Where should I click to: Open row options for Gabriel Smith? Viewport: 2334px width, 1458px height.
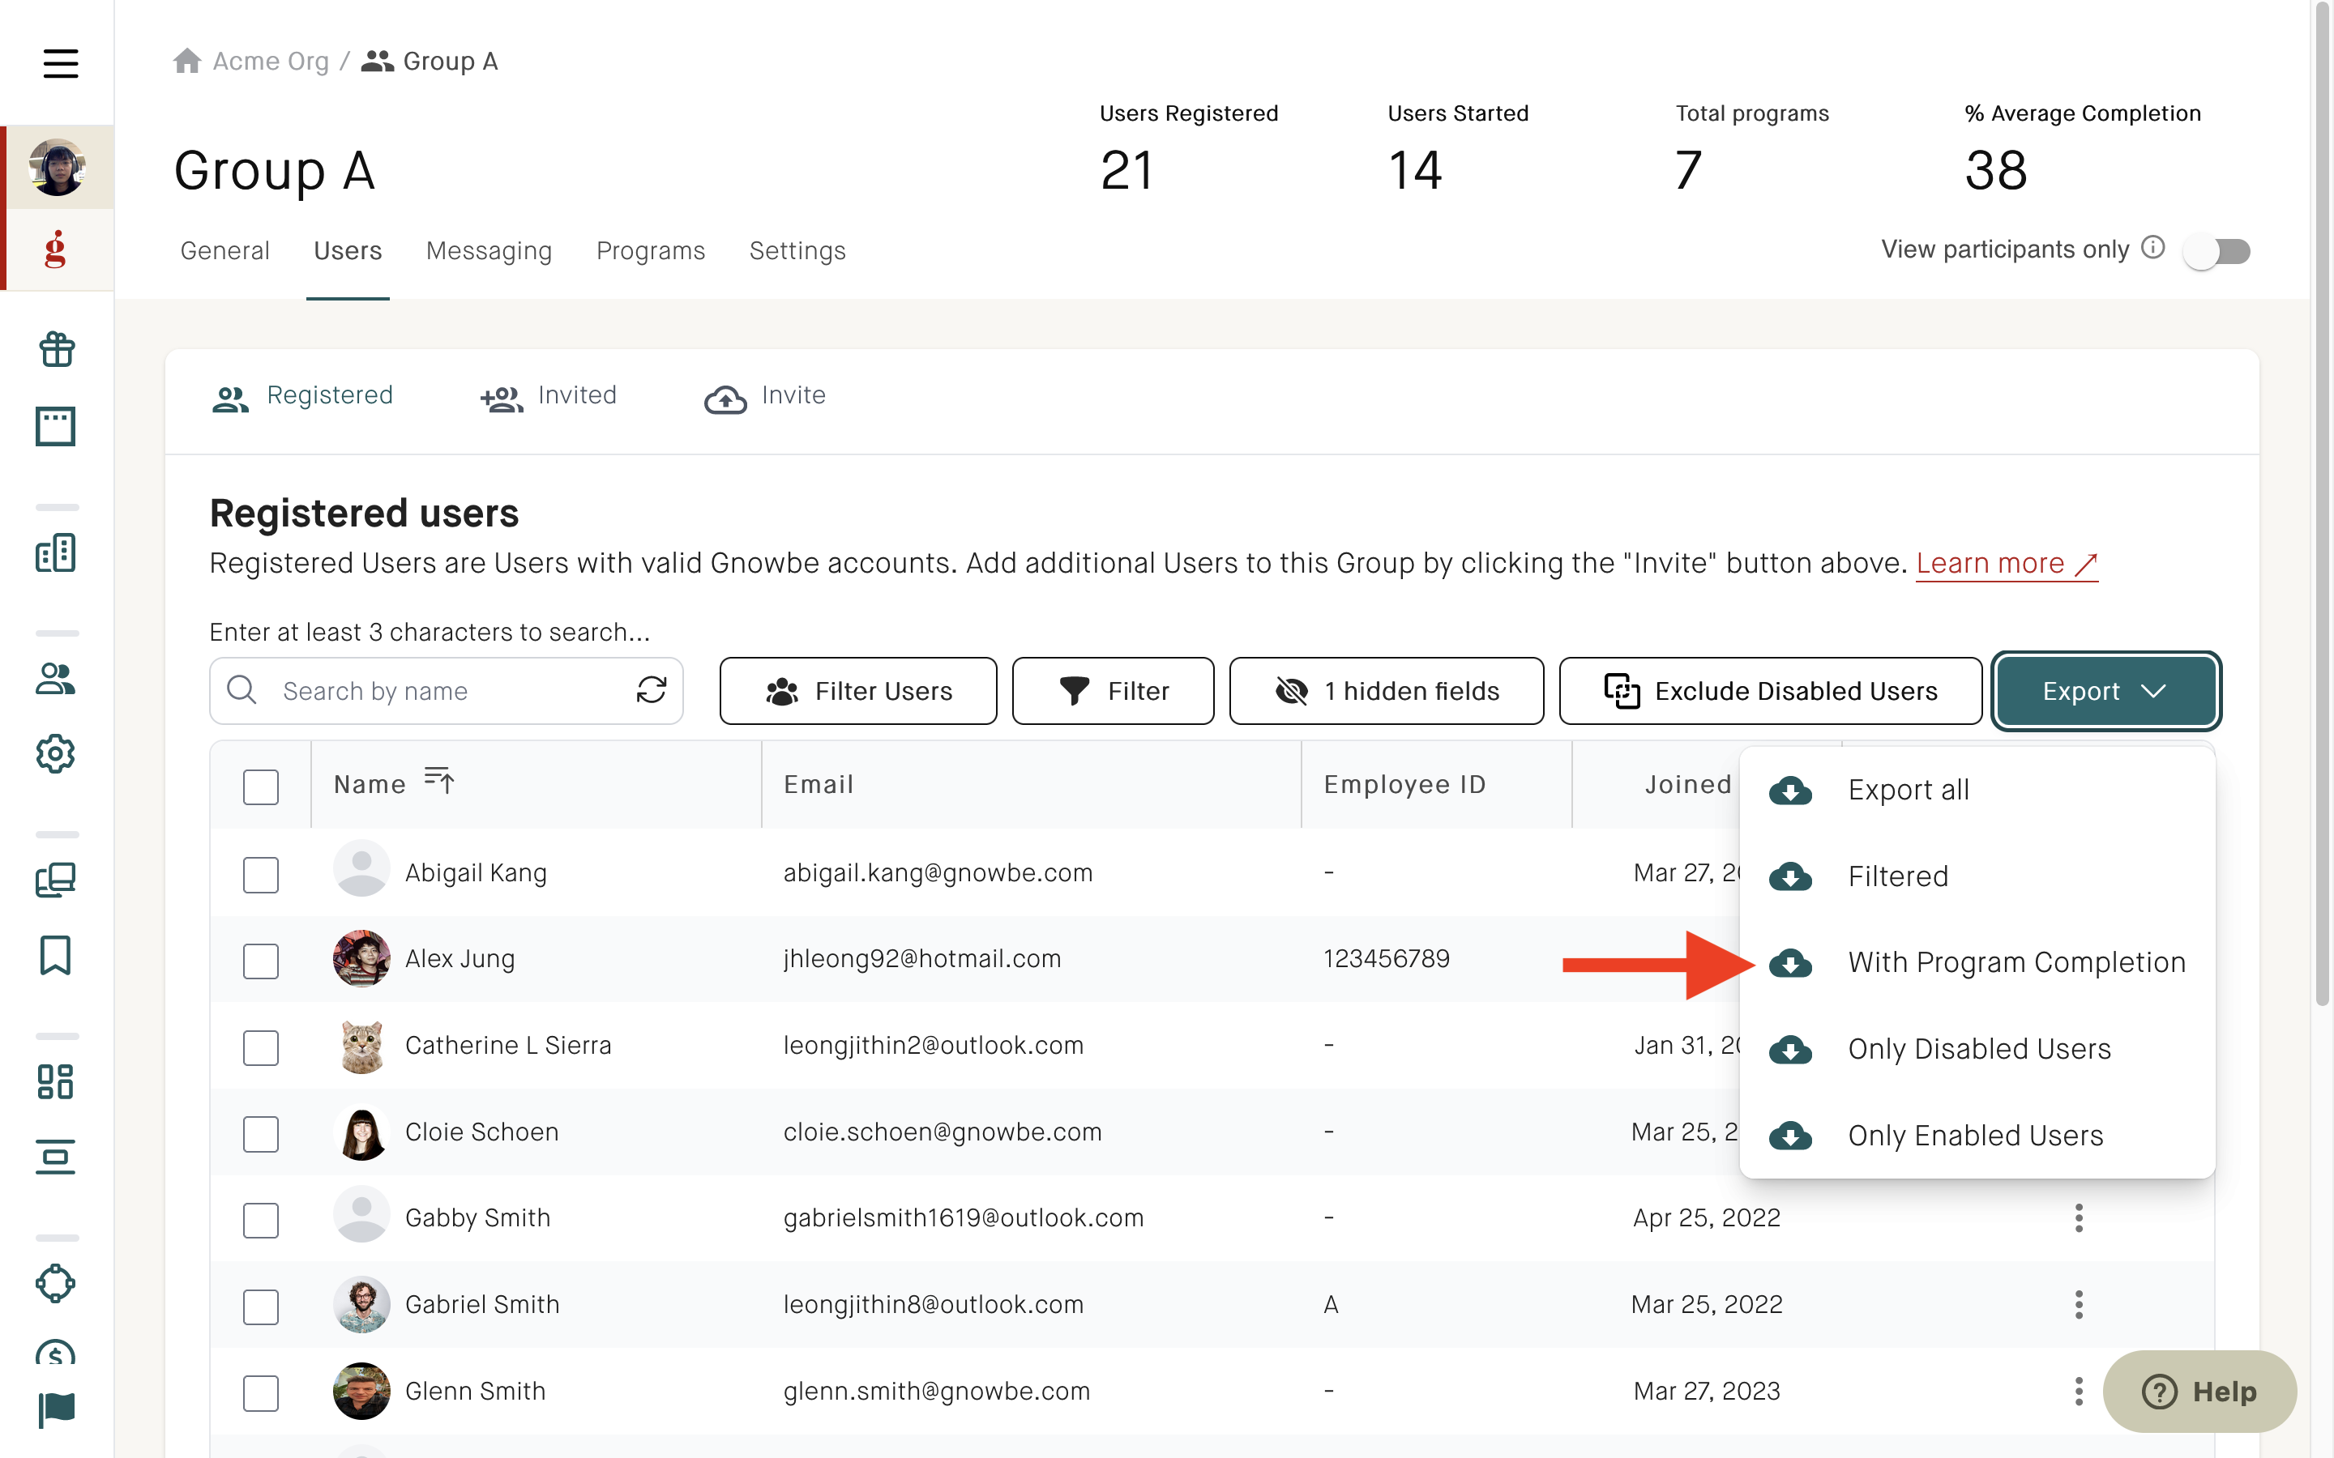2079,1305
